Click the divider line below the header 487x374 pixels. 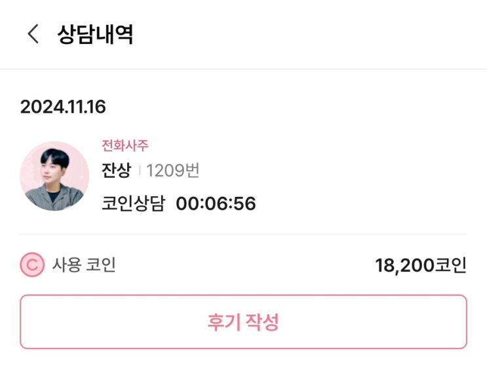coord(243,69)
